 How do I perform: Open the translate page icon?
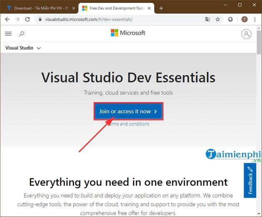click(208, 20)
